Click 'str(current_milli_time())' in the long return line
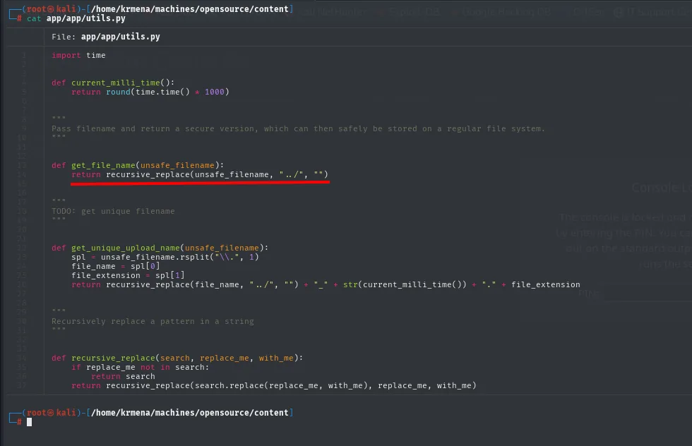Screen dimensions: 692x446 [405, 284]
